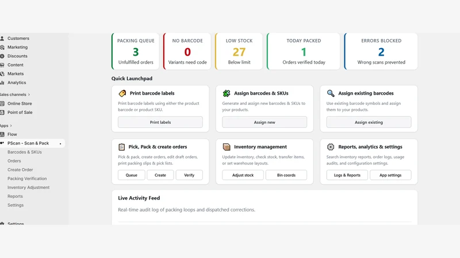Click the clipboard icon for Pick, Pack

(121, 147)
